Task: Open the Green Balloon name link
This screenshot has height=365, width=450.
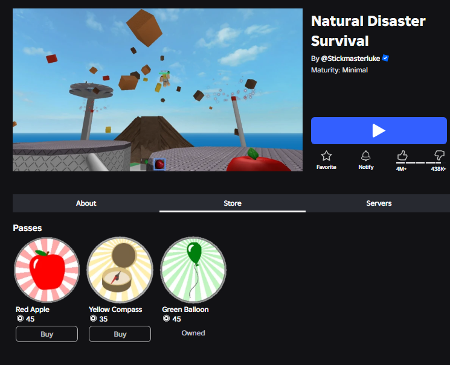Action: click(x=185, y=309)
